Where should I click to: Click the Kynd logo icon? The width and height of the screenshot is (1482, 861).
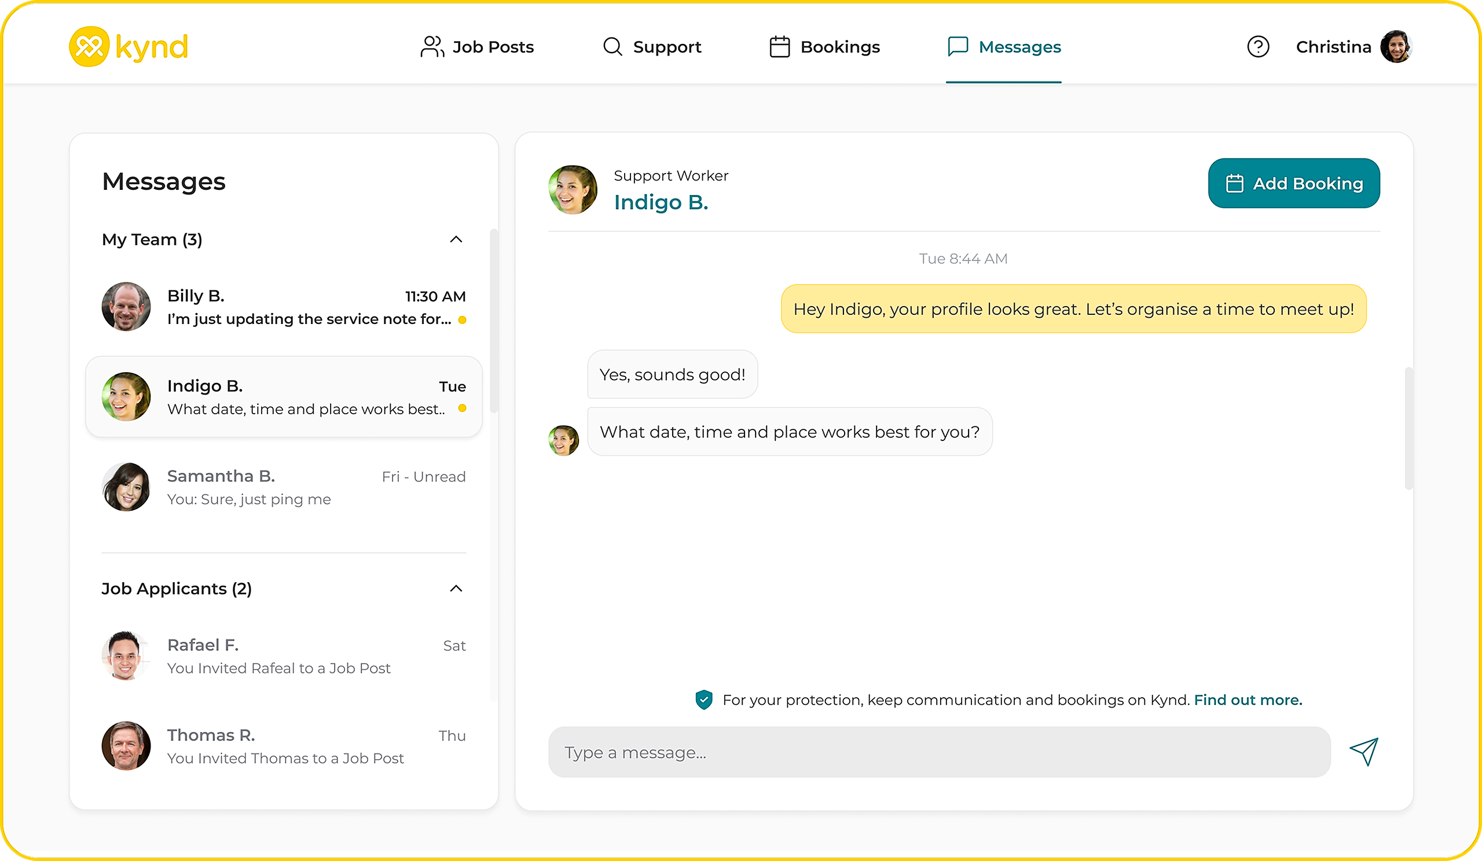[x=89, y=46]
